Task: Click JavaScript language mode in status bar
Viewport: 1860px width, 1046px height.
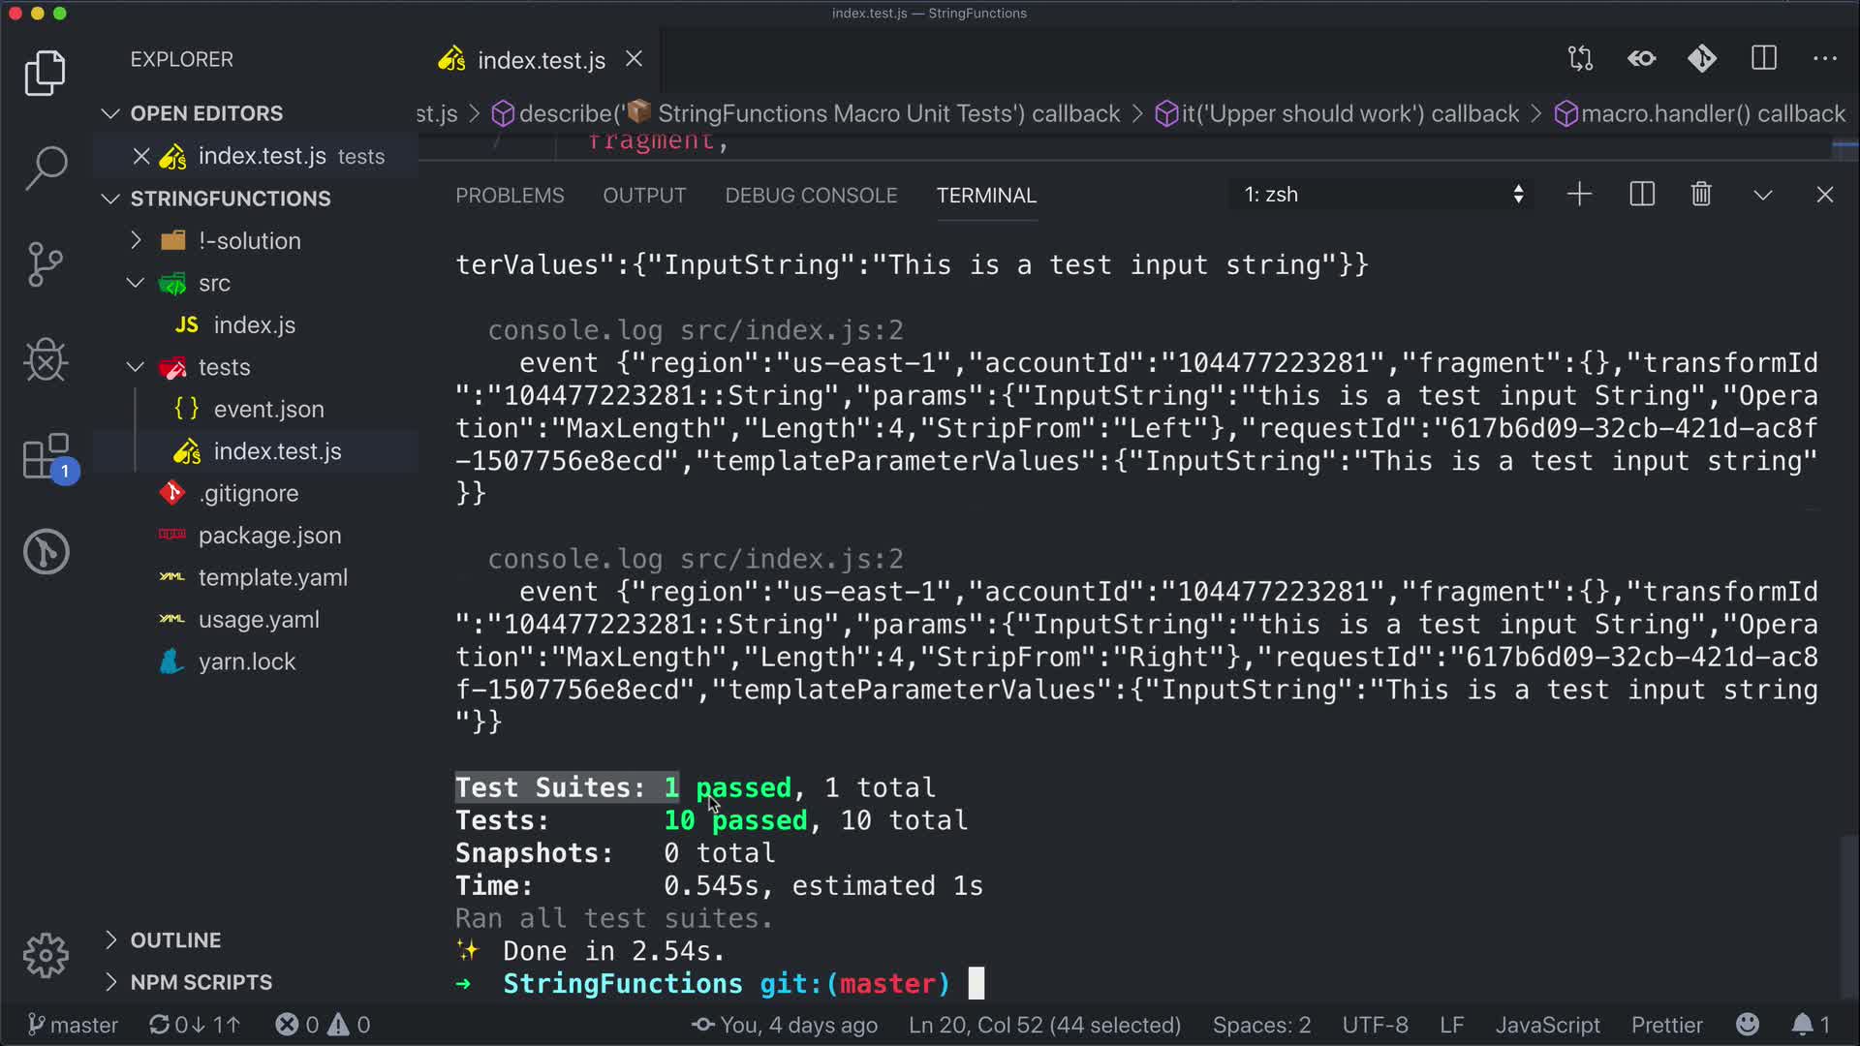Action: click(1547, 1025)
